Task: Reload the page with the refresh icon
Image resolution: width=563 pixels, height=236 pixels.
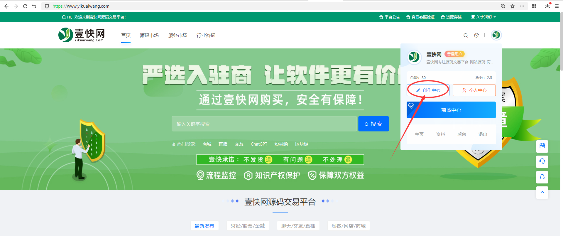Action: pos(25,6)
